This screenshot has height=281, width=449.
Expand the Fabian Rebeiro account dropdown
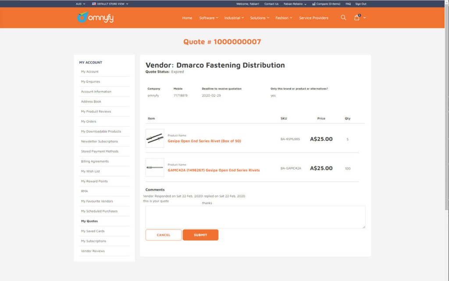(x=295, y=4)
